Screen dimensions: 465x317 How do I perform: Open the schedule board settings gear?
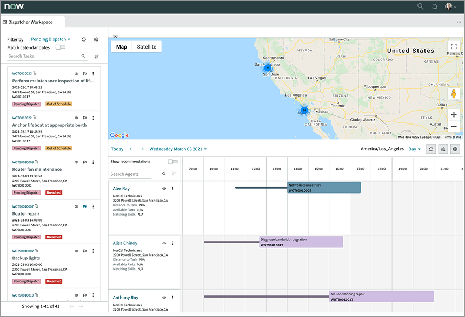click(455, 149)
